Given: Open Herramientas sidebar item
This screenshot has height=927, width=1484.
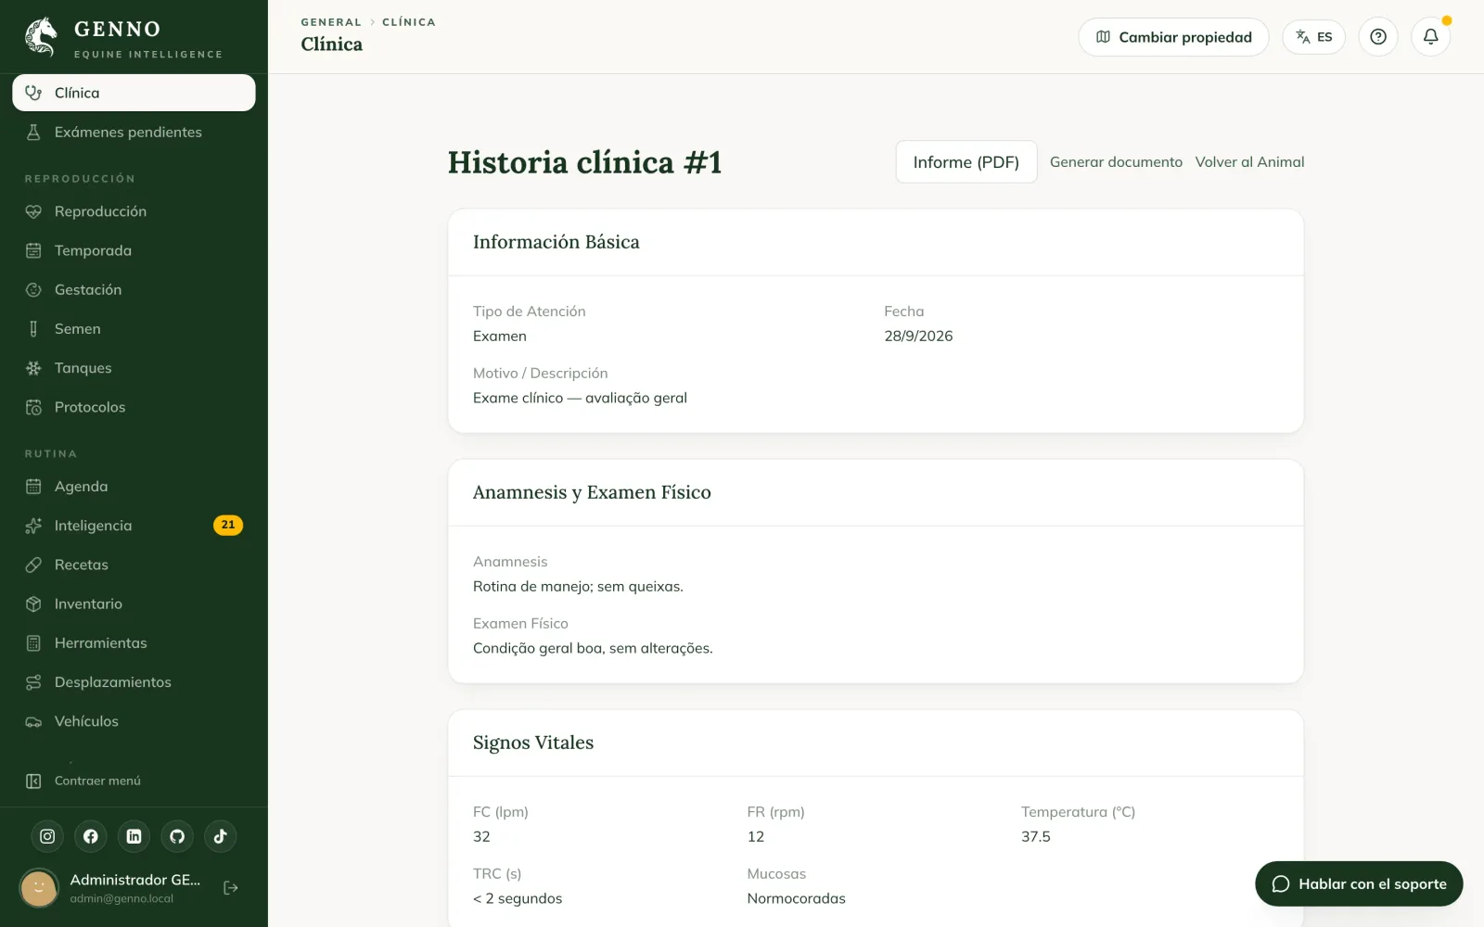Looking at the screenshot, I should tap(134, 642).
